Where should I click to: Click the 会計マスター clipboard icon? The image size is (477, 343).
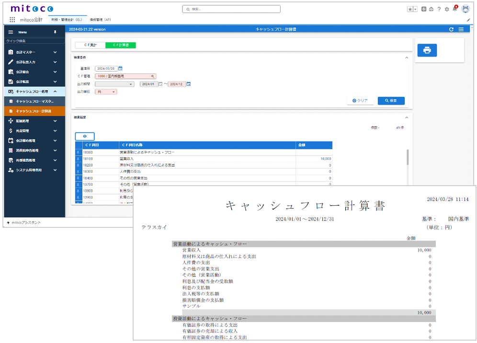[x=11, y=52]
